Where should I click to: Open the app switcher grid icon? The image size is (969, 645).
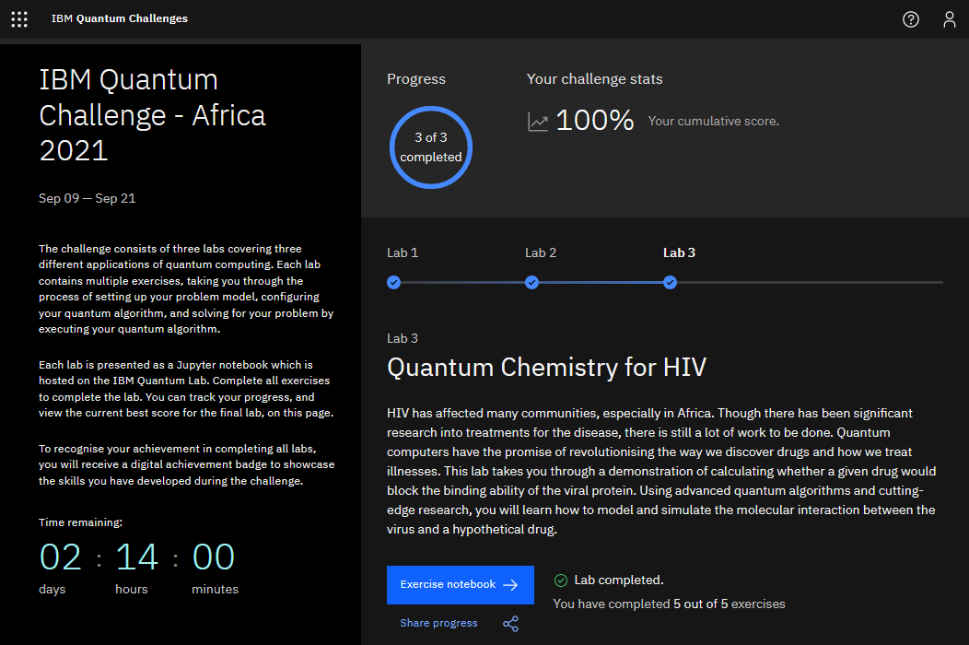click(19, 19)
